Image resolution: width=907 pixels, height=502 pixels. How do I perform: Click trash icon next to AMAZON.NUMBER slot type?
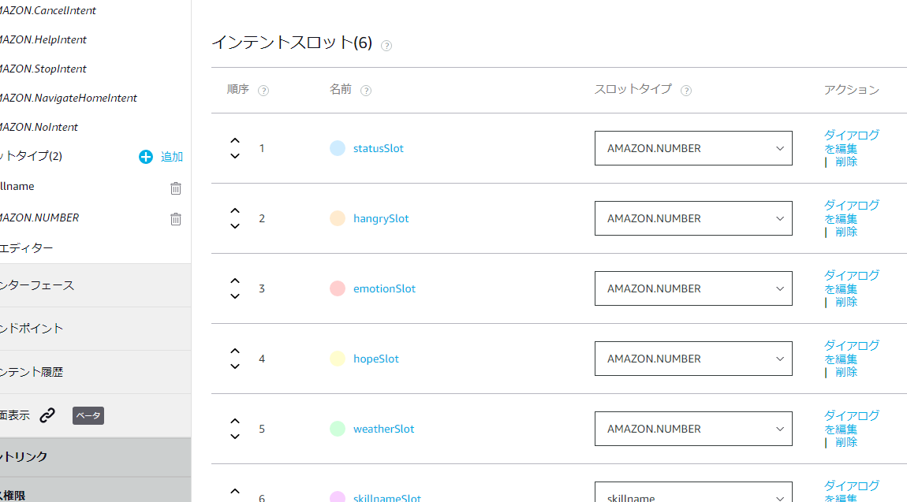176,218
